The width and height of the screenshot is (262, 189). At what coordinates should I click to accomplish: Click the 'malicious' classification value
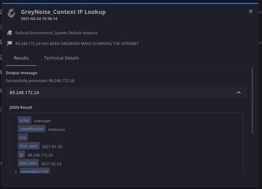[57, 129]
